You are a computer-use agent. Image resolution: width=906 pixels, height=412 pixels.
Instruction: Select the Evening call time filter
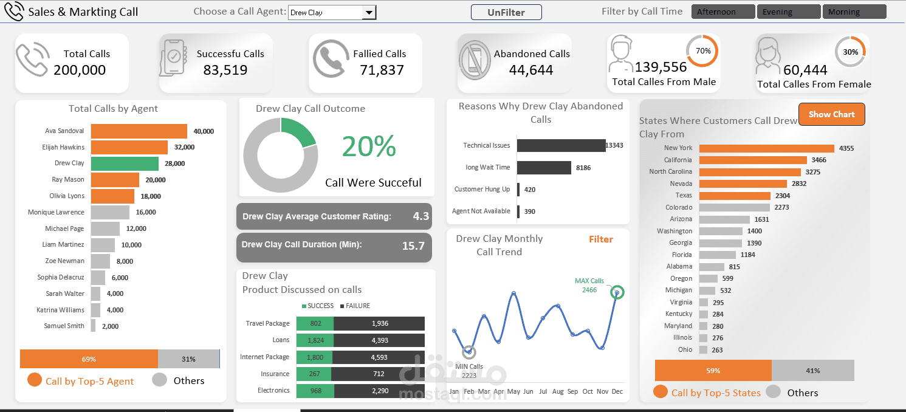point(788,11)
